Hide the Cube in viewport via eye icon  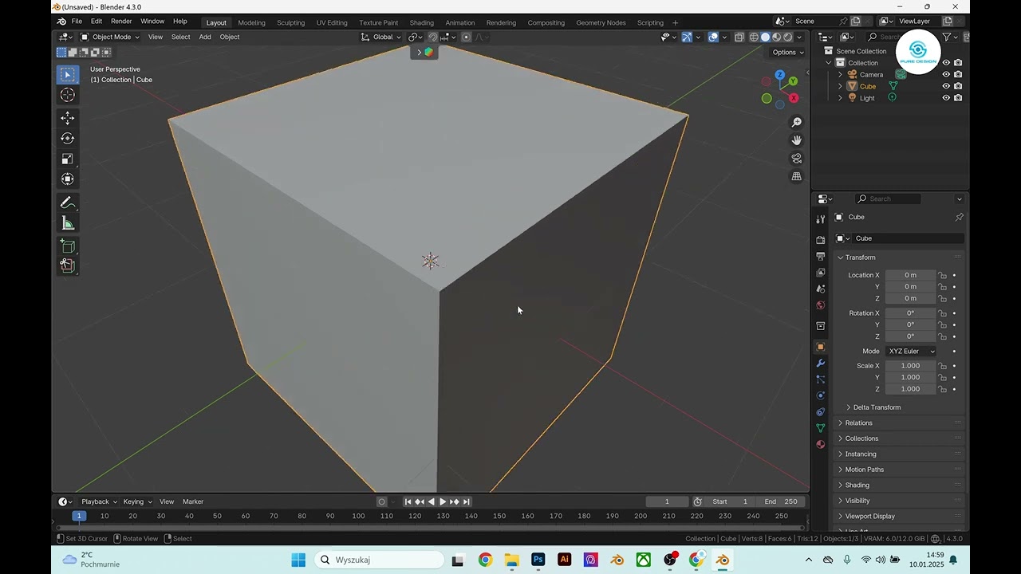(x=946, y=86)
